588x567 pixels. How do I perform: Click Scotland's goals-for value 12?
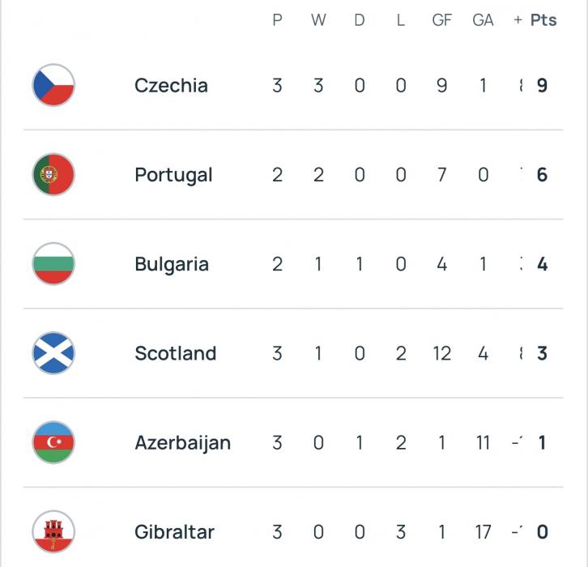(x=441, y=353)
